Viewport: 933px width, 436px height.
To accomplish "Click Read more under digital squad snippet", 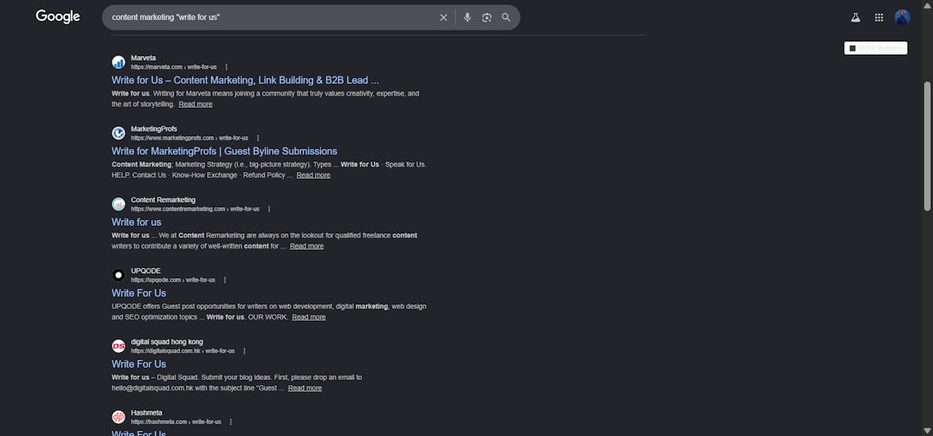I will (305, 388).
